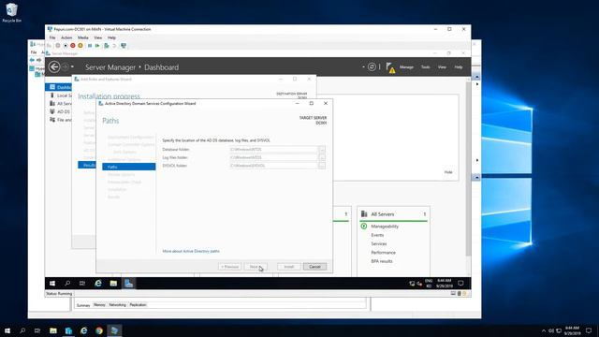Open Server Manager navigation history dropdown

[x=72, y=66]
